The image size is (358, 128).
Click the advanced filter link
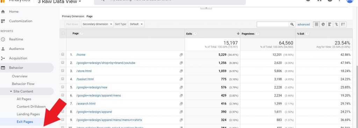point(304,24)
